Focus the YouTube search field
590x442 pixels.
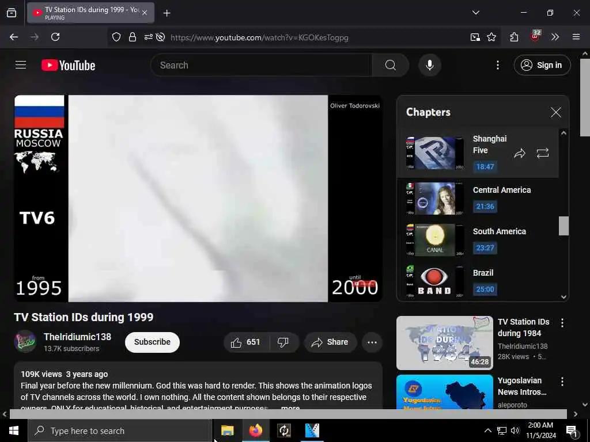262,65
